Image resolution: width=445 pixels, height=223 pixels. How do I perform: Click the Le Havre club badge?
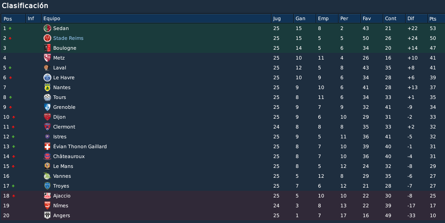47,77
